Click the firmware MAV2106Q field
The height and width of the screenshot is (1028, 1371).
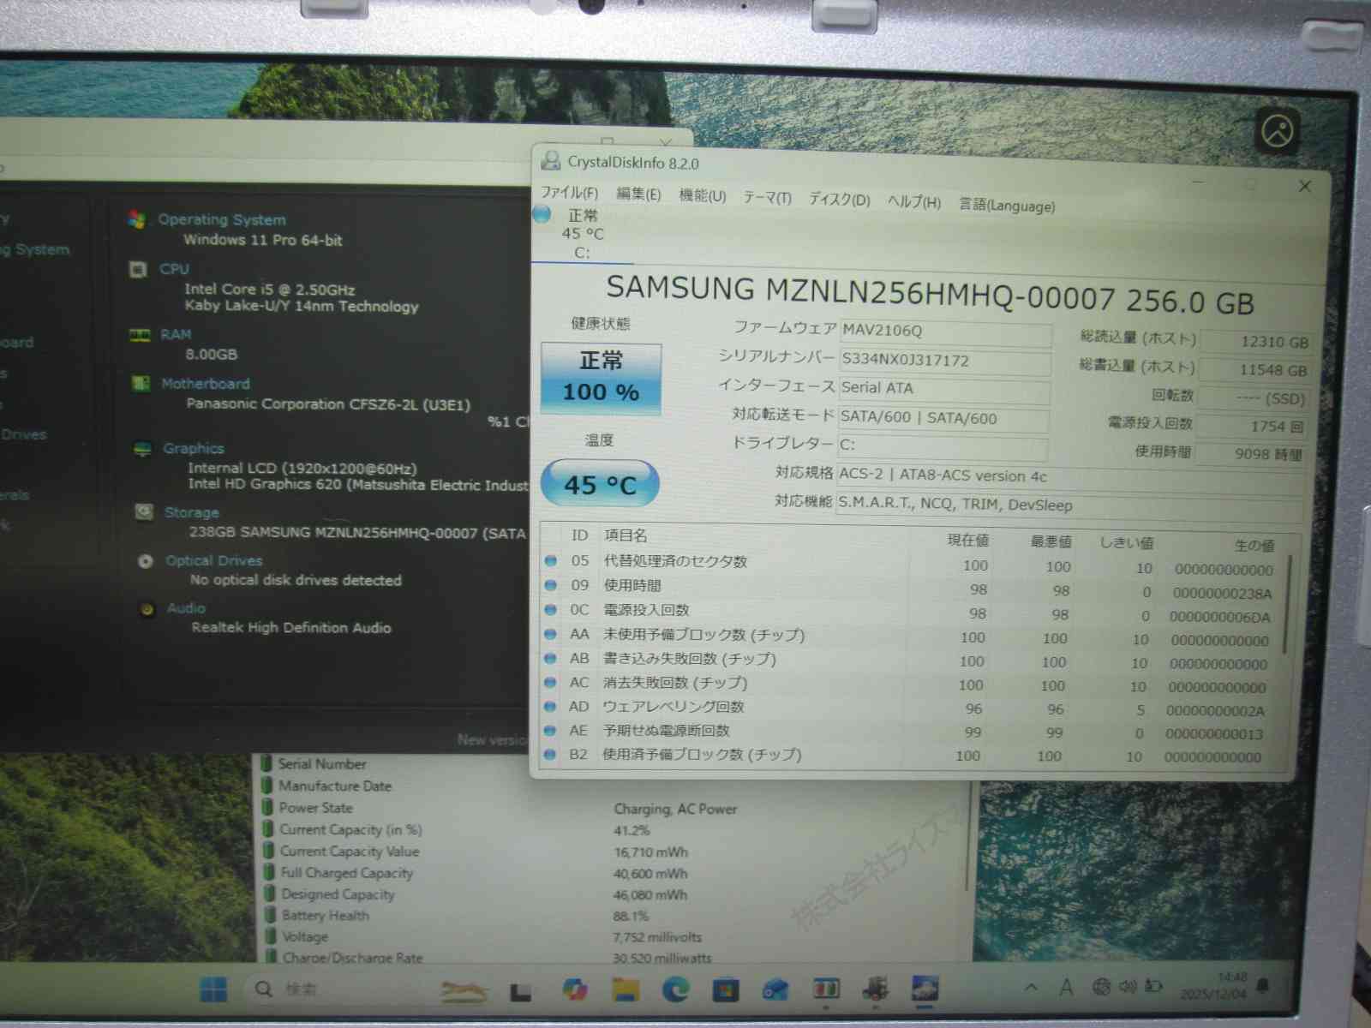coord(944,332)
